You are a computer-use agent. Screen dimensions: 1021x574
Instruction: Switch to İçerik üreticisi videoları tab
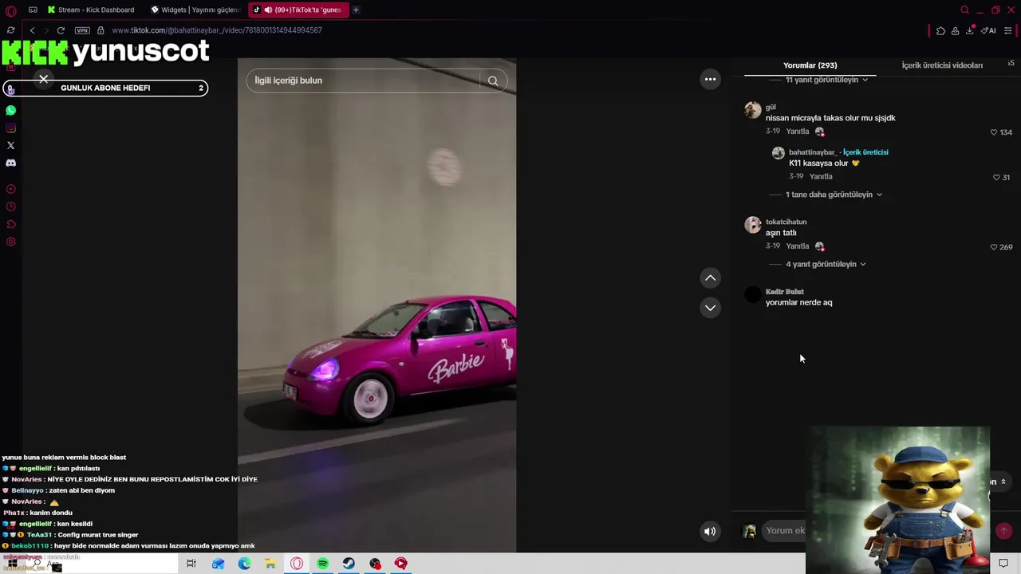942,65
